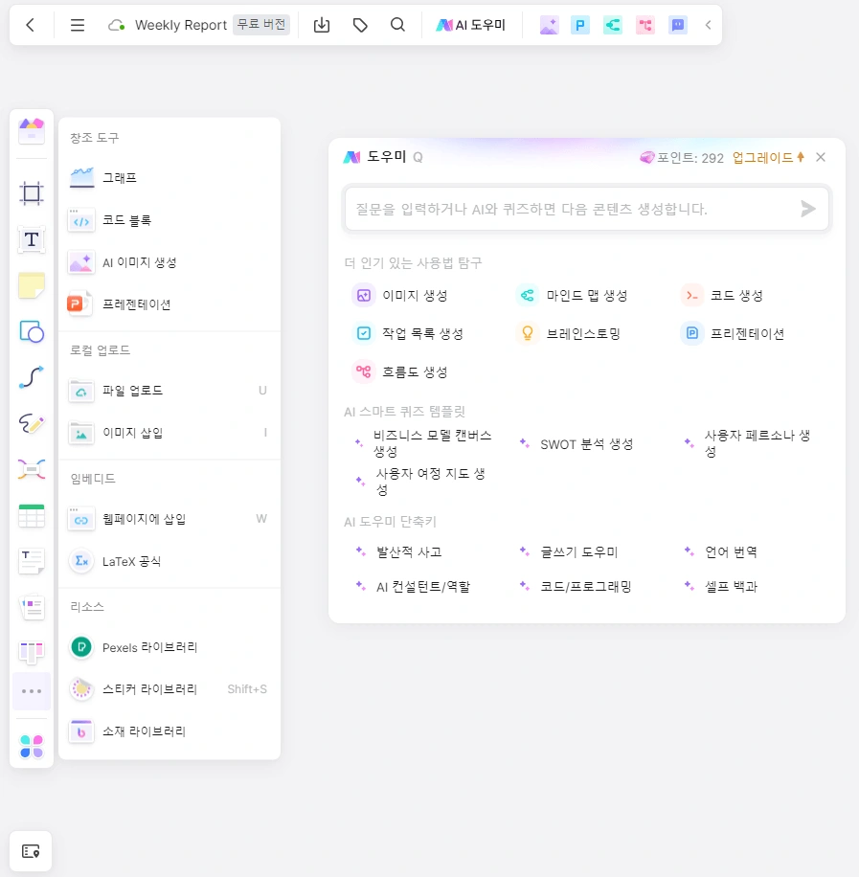This screenshot has height=877, width=859.
Task: Select the Shapes tool in sidebar
Action: point(32,331)
